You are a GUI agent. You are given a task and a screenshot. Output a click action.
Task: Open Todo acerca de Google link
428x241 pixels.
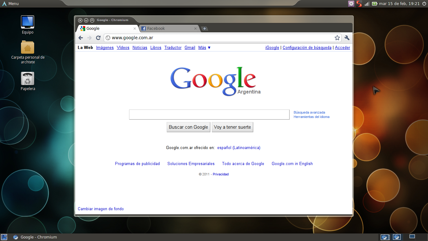click(243, 164)
